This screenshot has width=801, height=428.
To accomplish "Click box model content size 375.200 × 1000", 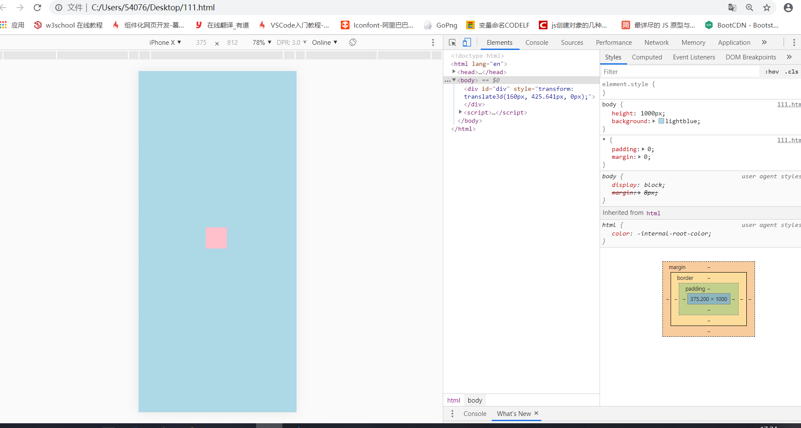I will click(709, 299).
